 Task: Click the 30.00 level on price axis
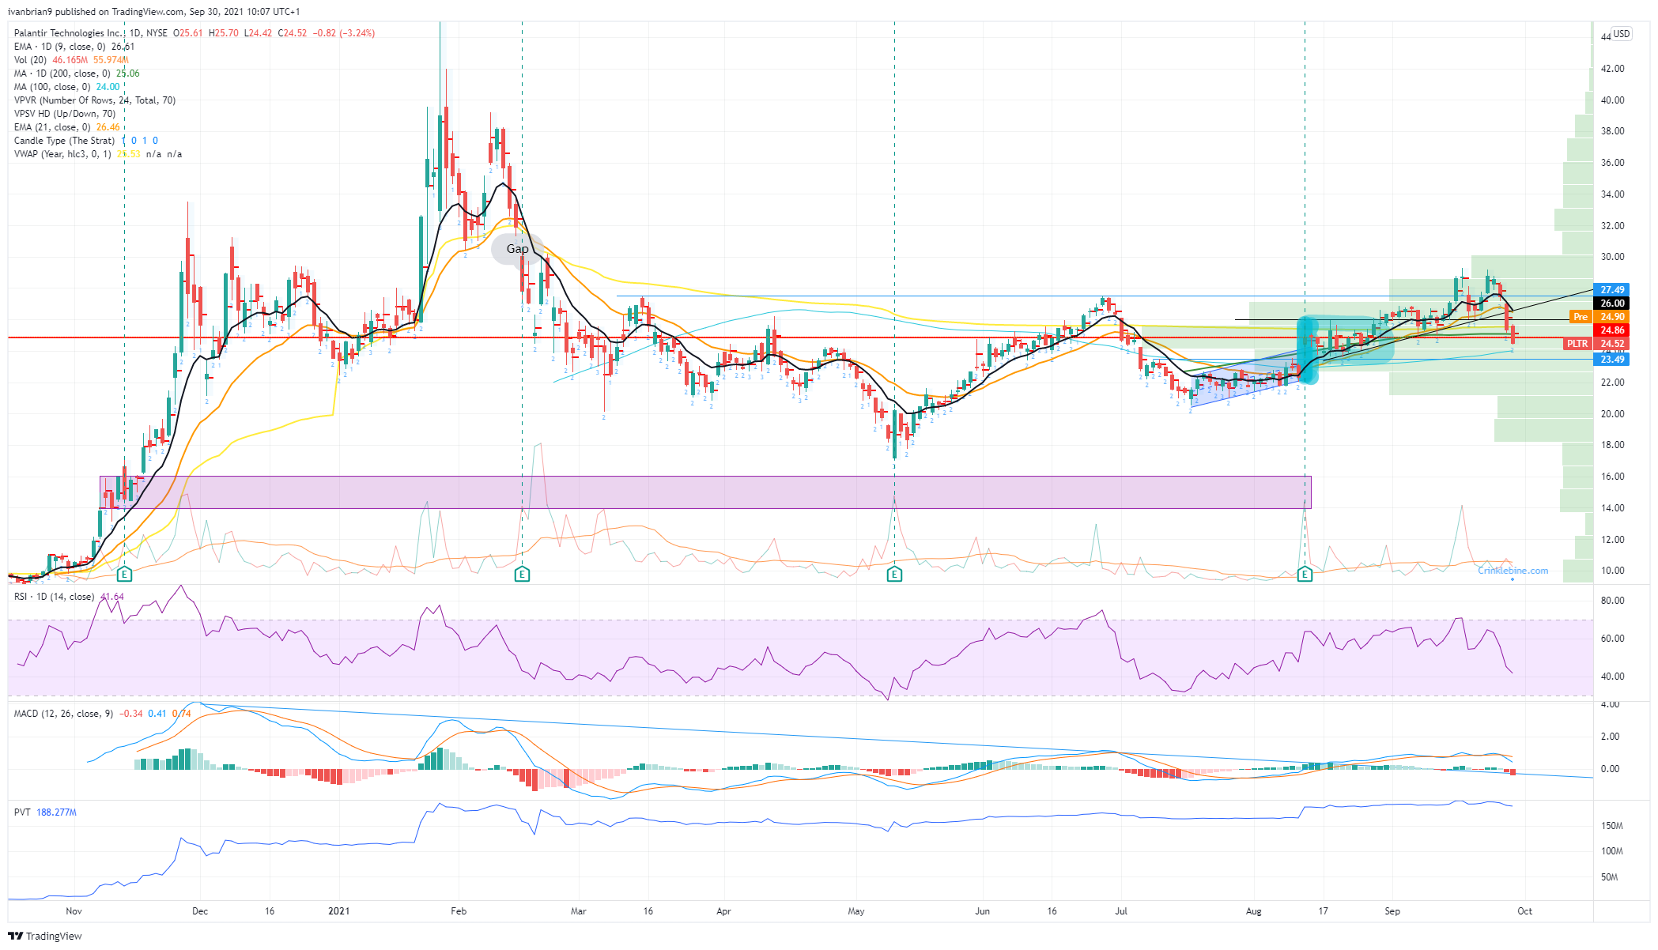click(x=1613, y=257)
